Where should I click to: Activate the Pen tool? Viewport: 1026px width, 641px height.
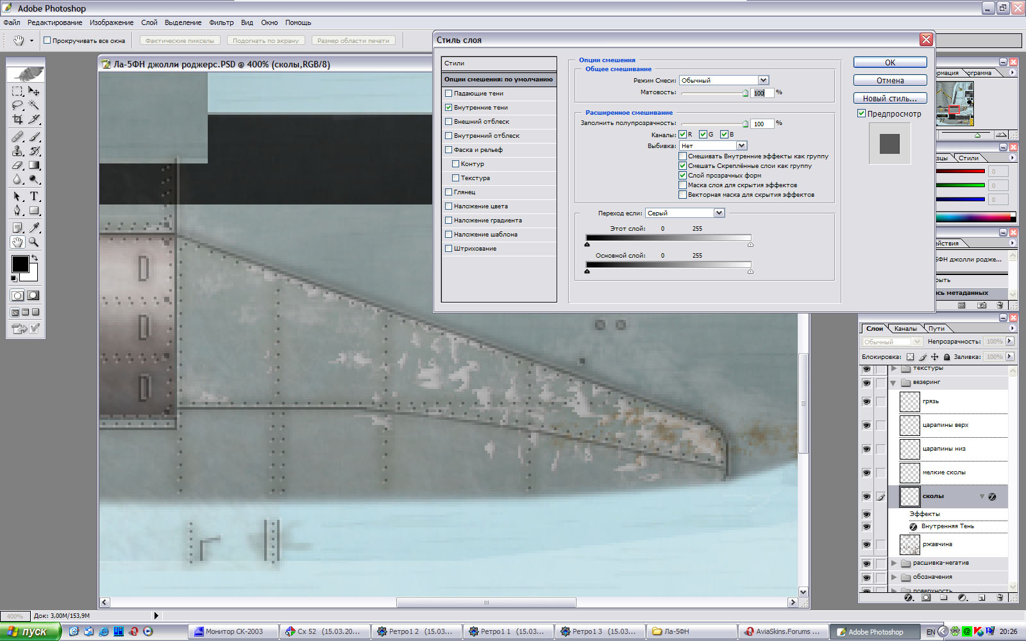[17, 211]
